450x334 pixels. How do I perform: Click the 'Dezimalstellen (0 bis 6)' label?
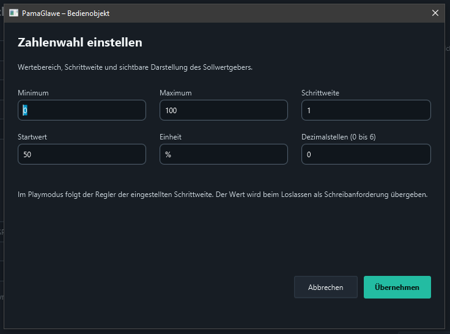coord(338,137)
